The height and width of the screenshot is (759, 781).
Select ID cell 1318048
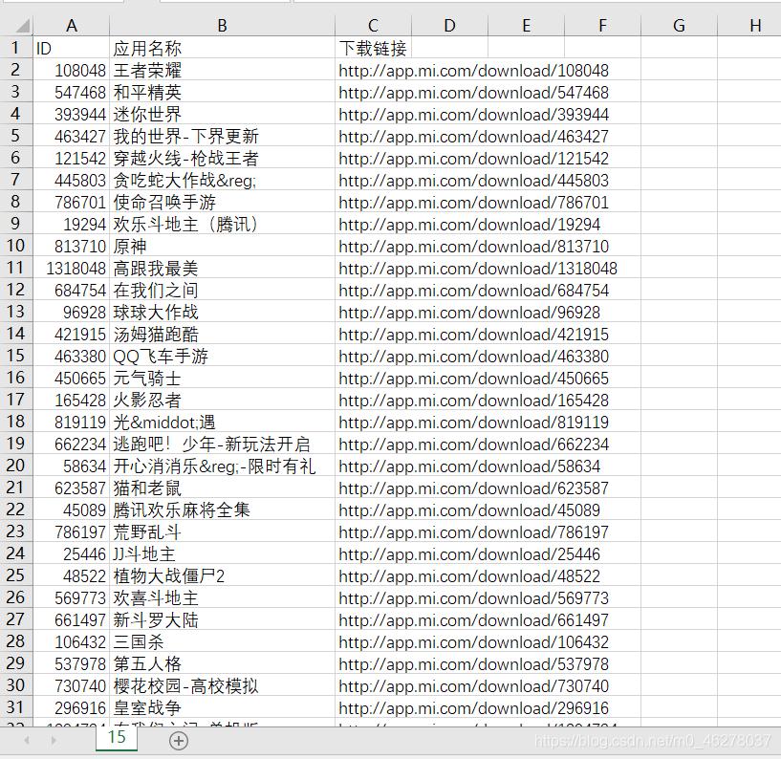click(72, 268)
